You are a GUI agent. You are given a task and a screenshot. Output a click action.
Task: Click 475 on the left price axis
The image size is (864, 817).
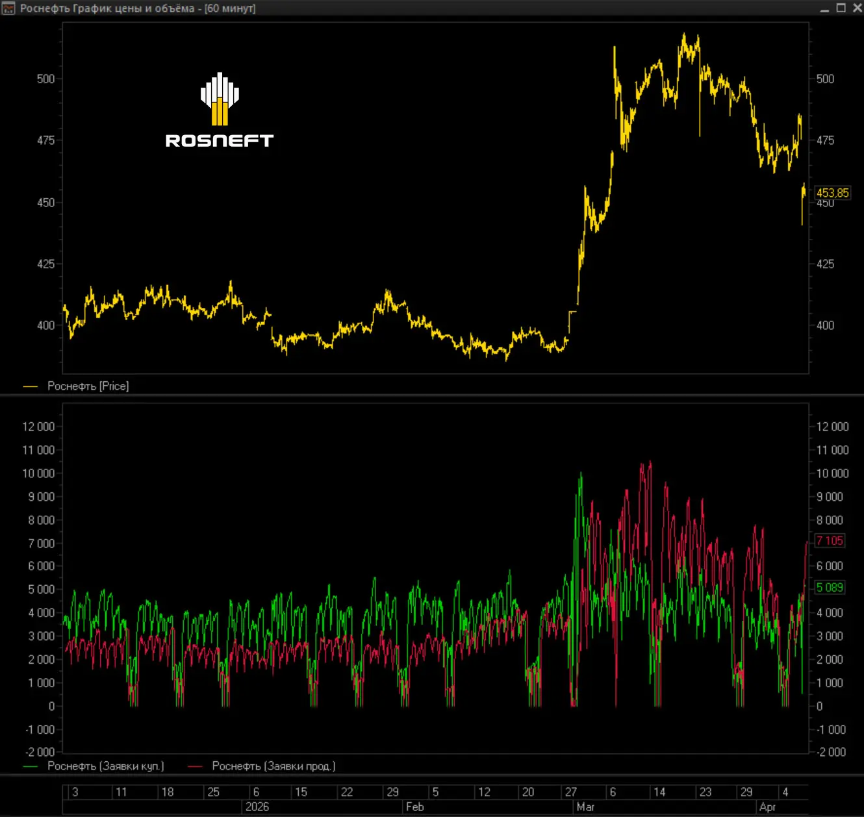(45, 140)
